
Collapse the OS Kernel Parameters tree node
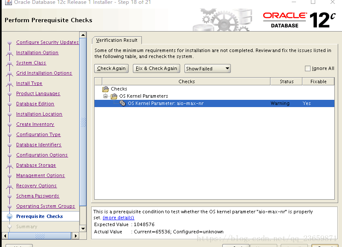[x=105, y=96]
